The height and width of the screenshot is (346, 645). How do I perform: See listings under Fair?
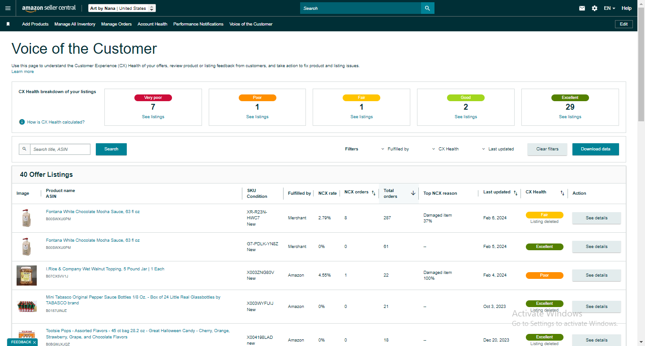(361, 117)
